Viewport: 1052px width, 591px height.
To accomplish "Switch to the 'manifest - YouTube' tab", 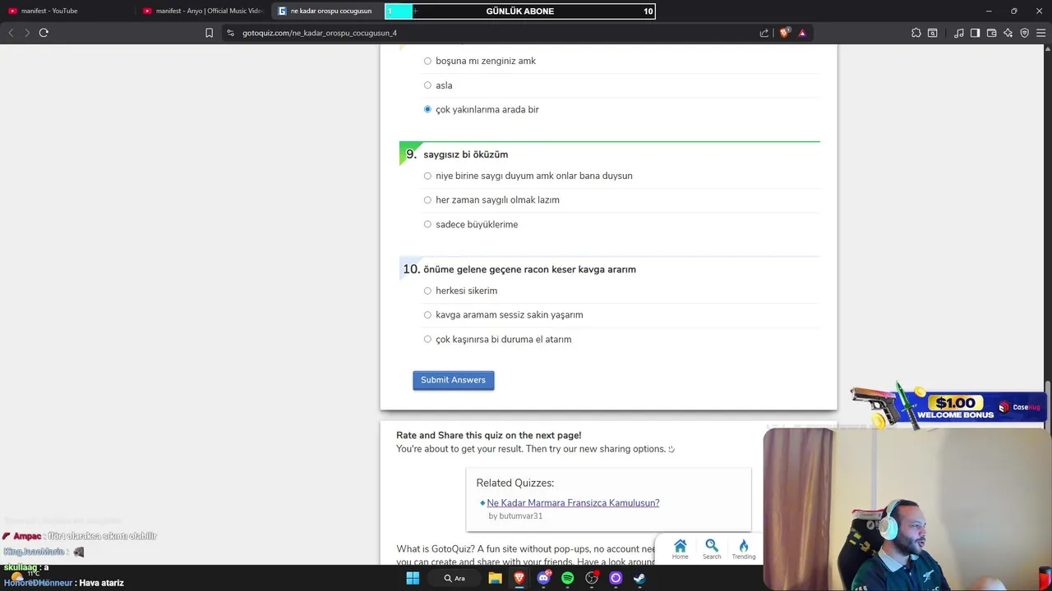I will point(68,11).
